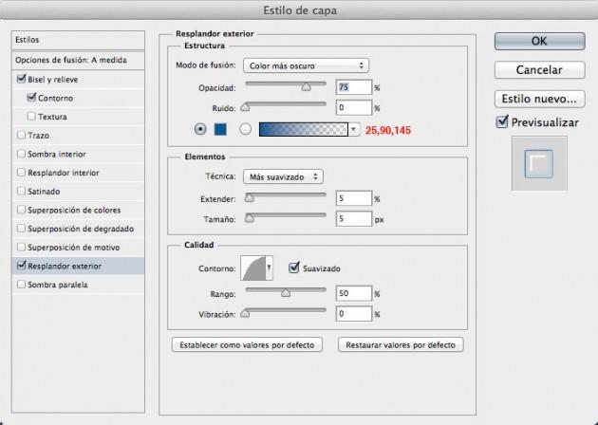598x425 pixels.
Task: Enable Superposición de degradado checkbox
Action: pos(21,229)
